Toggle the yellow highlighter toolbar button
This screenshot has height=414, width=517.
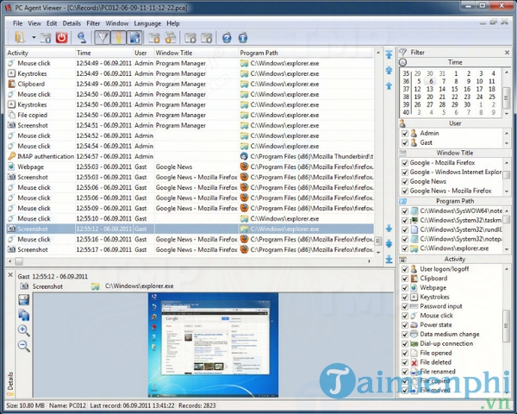118,38
